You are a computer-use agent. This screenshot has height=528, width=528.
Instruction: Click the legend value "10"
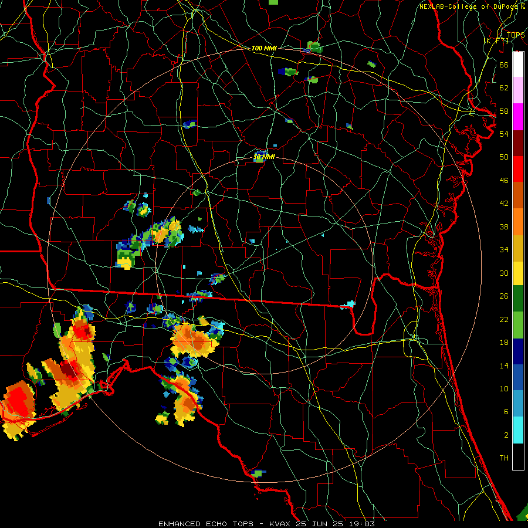(x=504, y=389)
